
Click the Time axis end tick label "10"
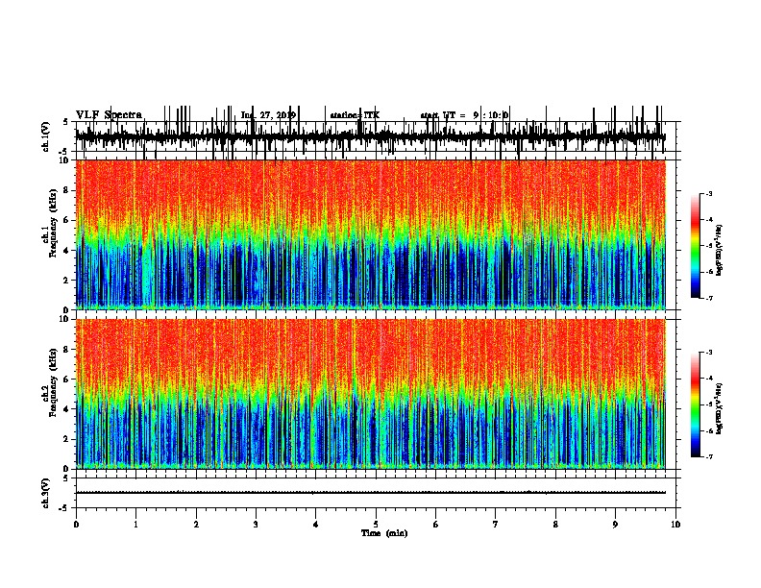pyautogui.click(x=675, y=525)
